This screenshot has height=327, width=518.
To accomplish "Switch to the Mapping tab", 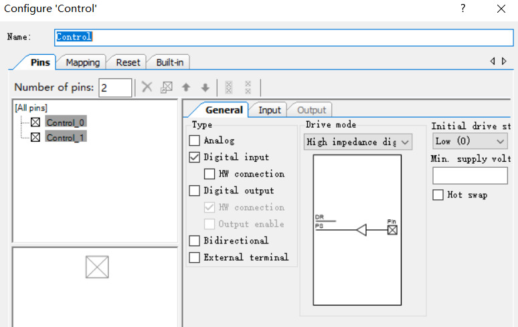I will click(x=82, y=62).
